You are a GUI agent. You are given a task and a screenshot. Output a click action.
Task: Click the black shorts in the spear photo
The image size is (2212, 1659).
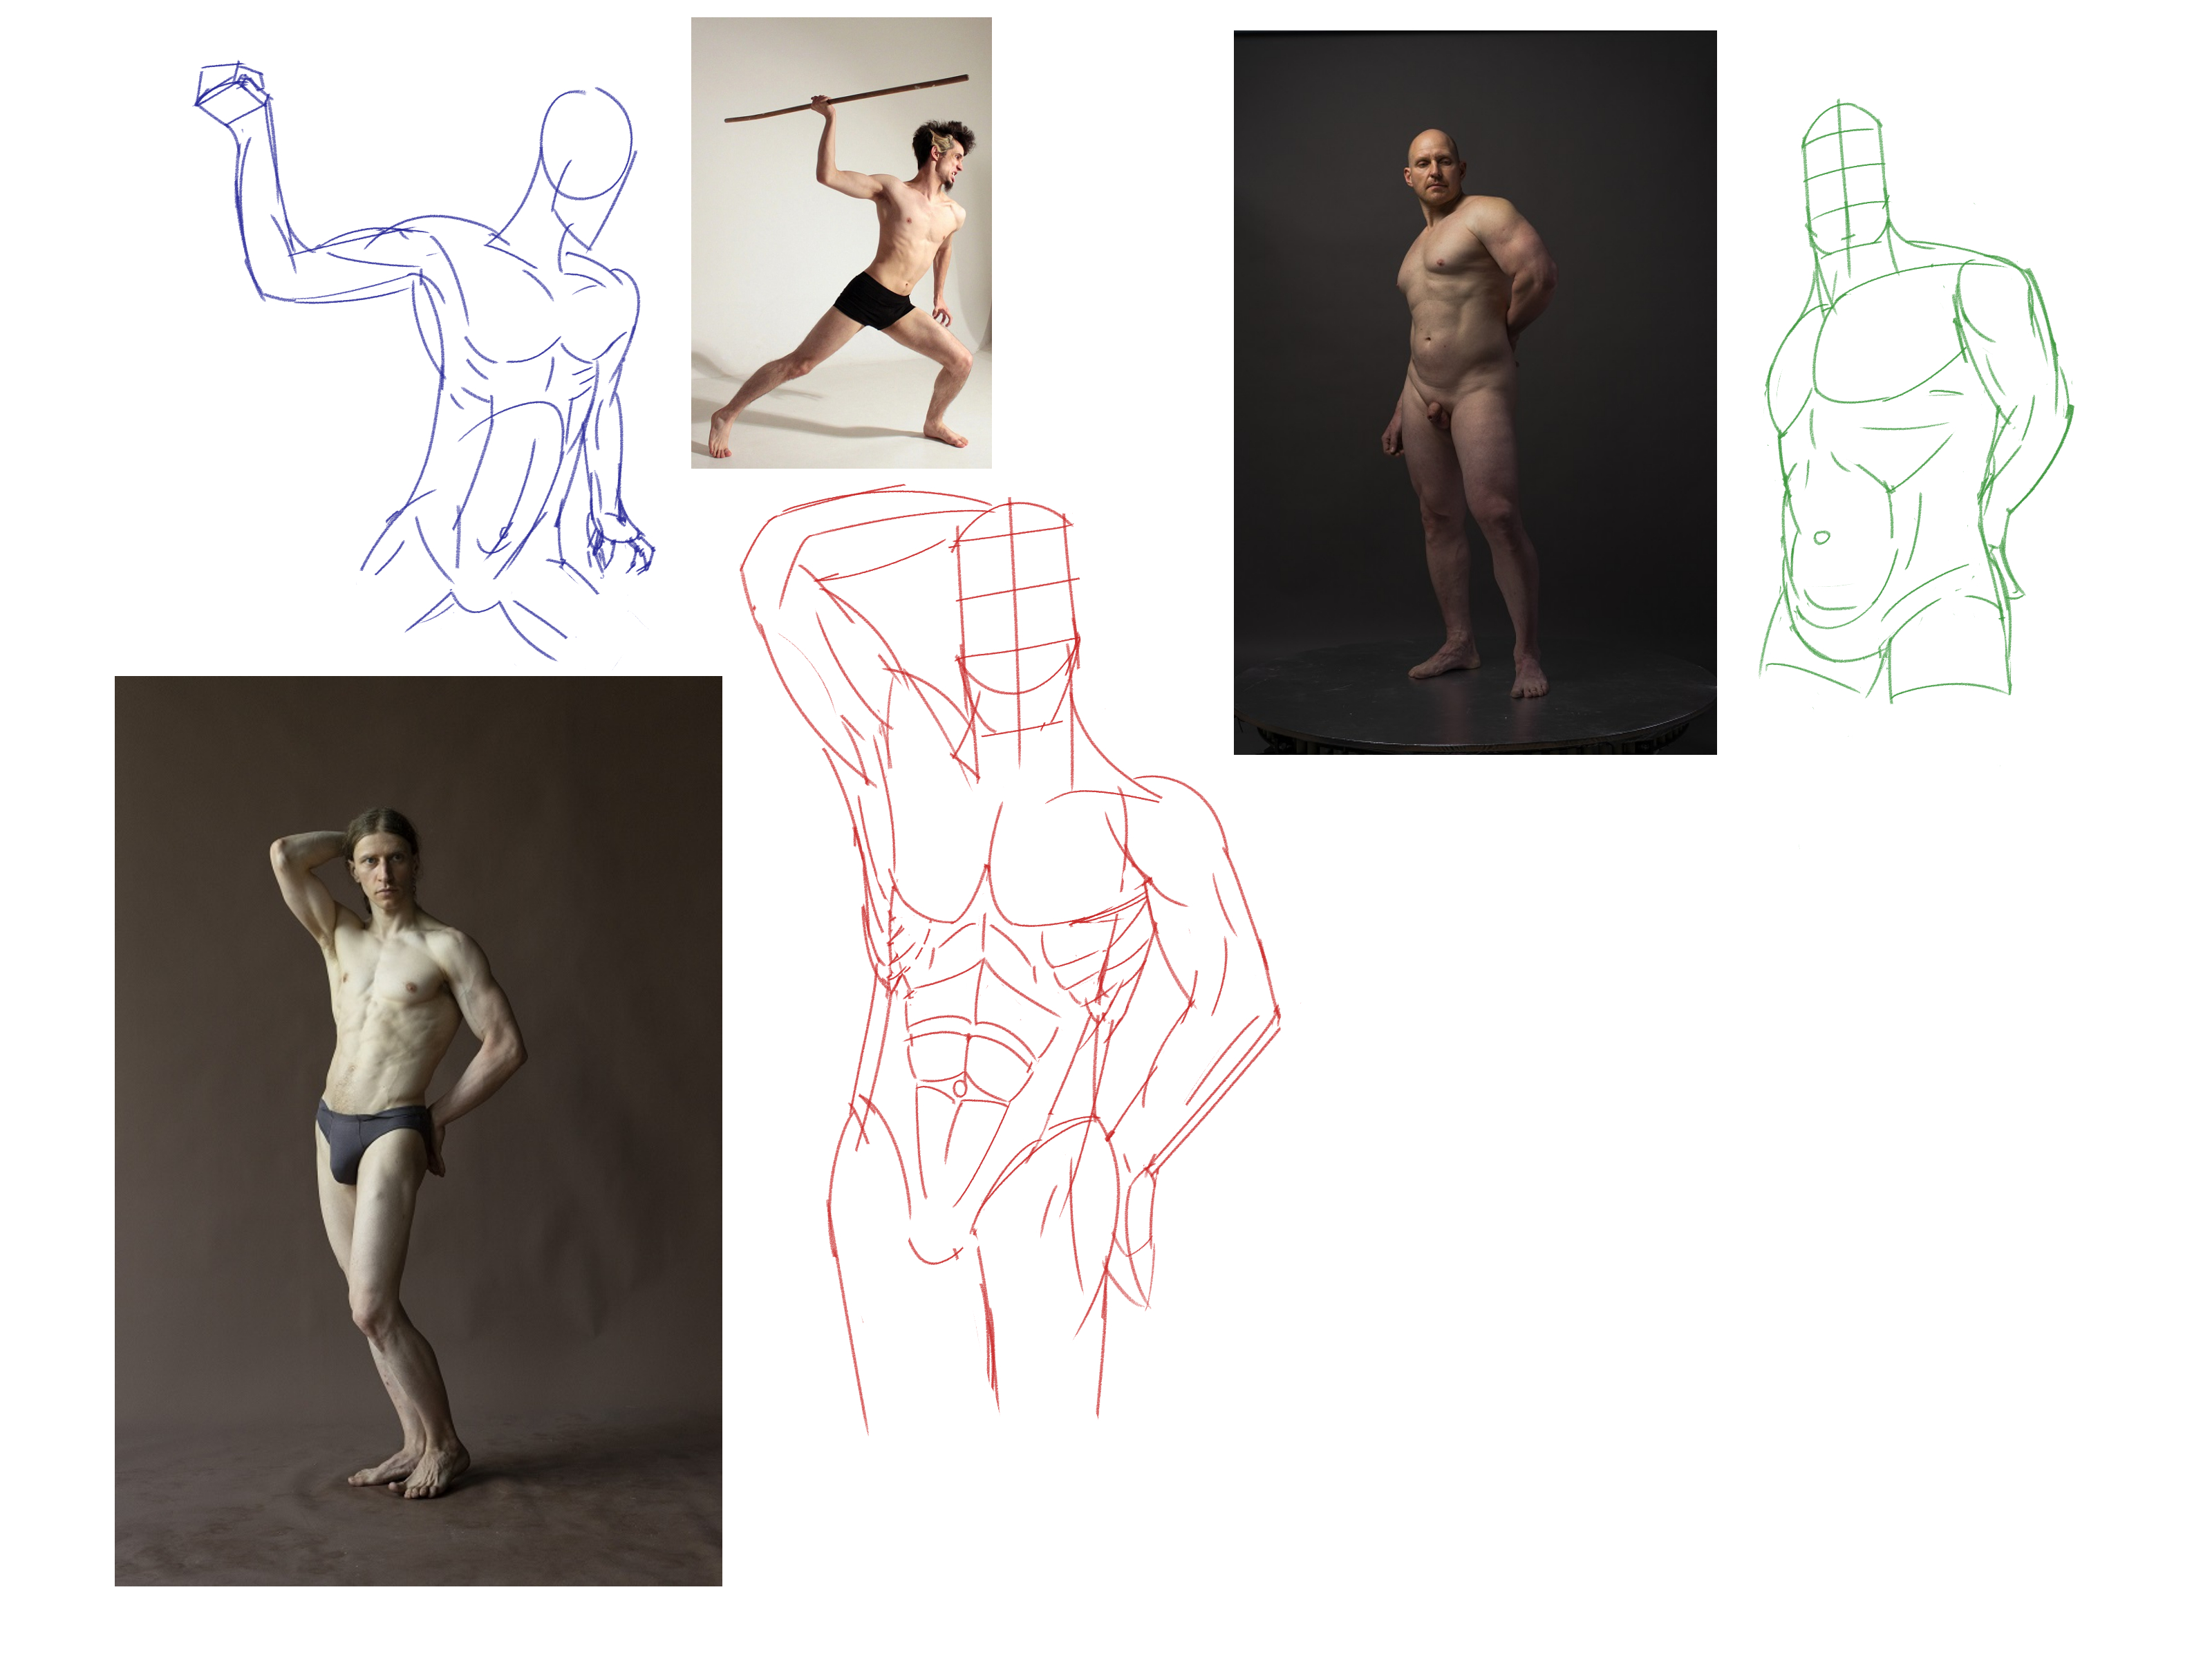[874, 300]
